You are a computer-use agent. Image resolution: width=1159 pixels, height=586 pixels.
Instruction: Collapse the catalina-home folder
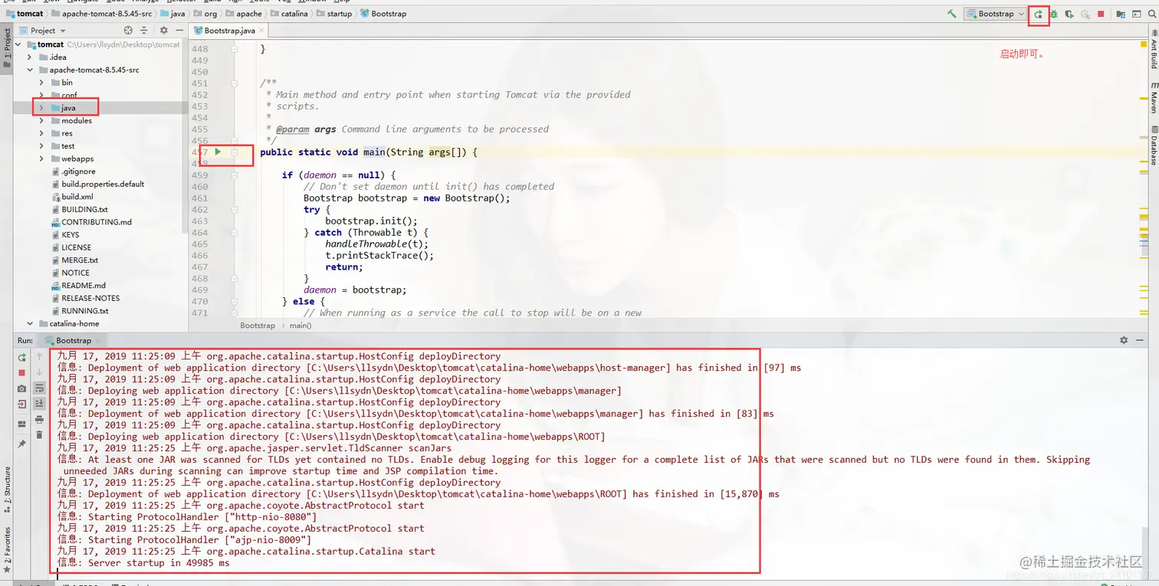(x=30, y=323)
